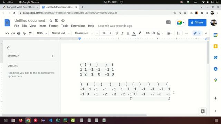Click the Explore button at bottom right
Image resolution: width=221 pixels, height=124 pixels.
coord(203,112)
